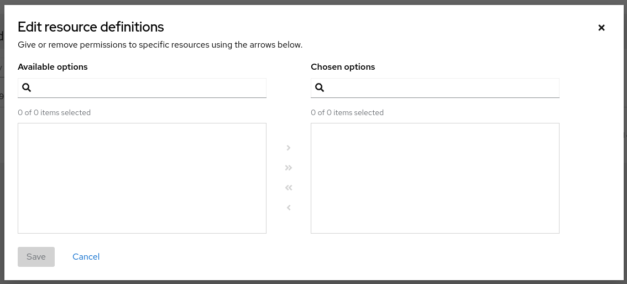This screenshot has height=284, width=627.
Task: Focus the Chosen options search field
Action: [x=442, y=87]
